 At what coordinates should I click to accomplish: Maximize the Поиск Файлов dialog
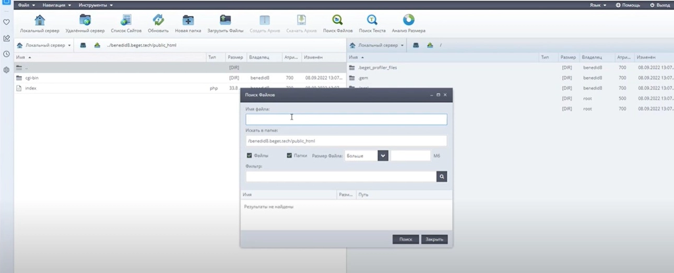pyautogui.click(x=439, y=95)
